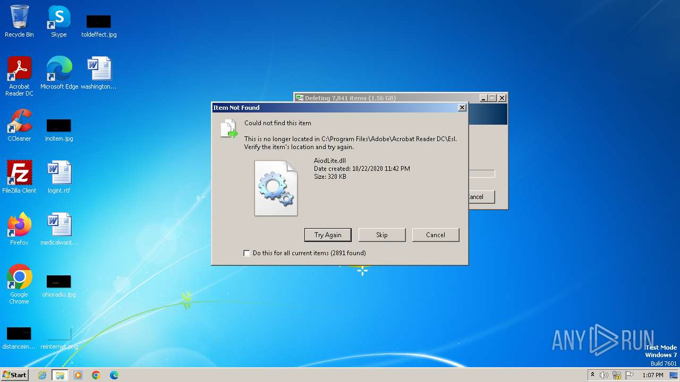Launch Windows Media Player from taskbar

pos(78,375)
